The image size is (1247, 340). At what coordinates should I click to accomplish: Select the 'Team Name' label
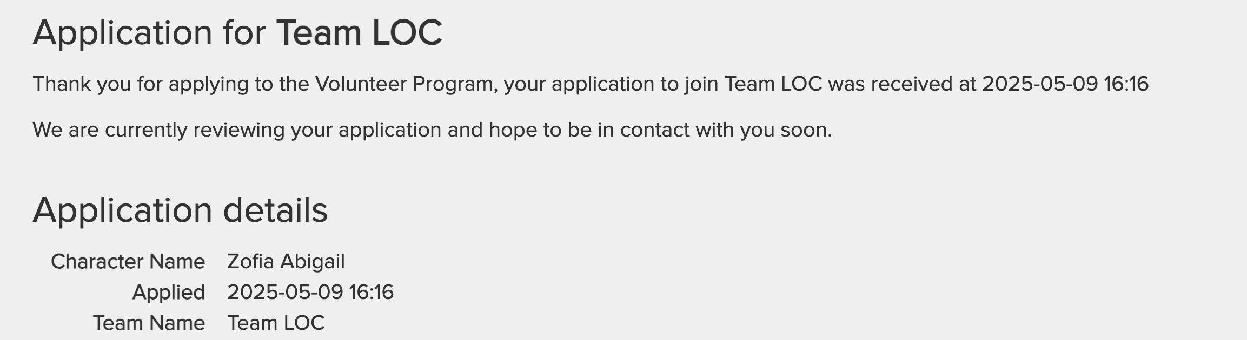(149, 323)
